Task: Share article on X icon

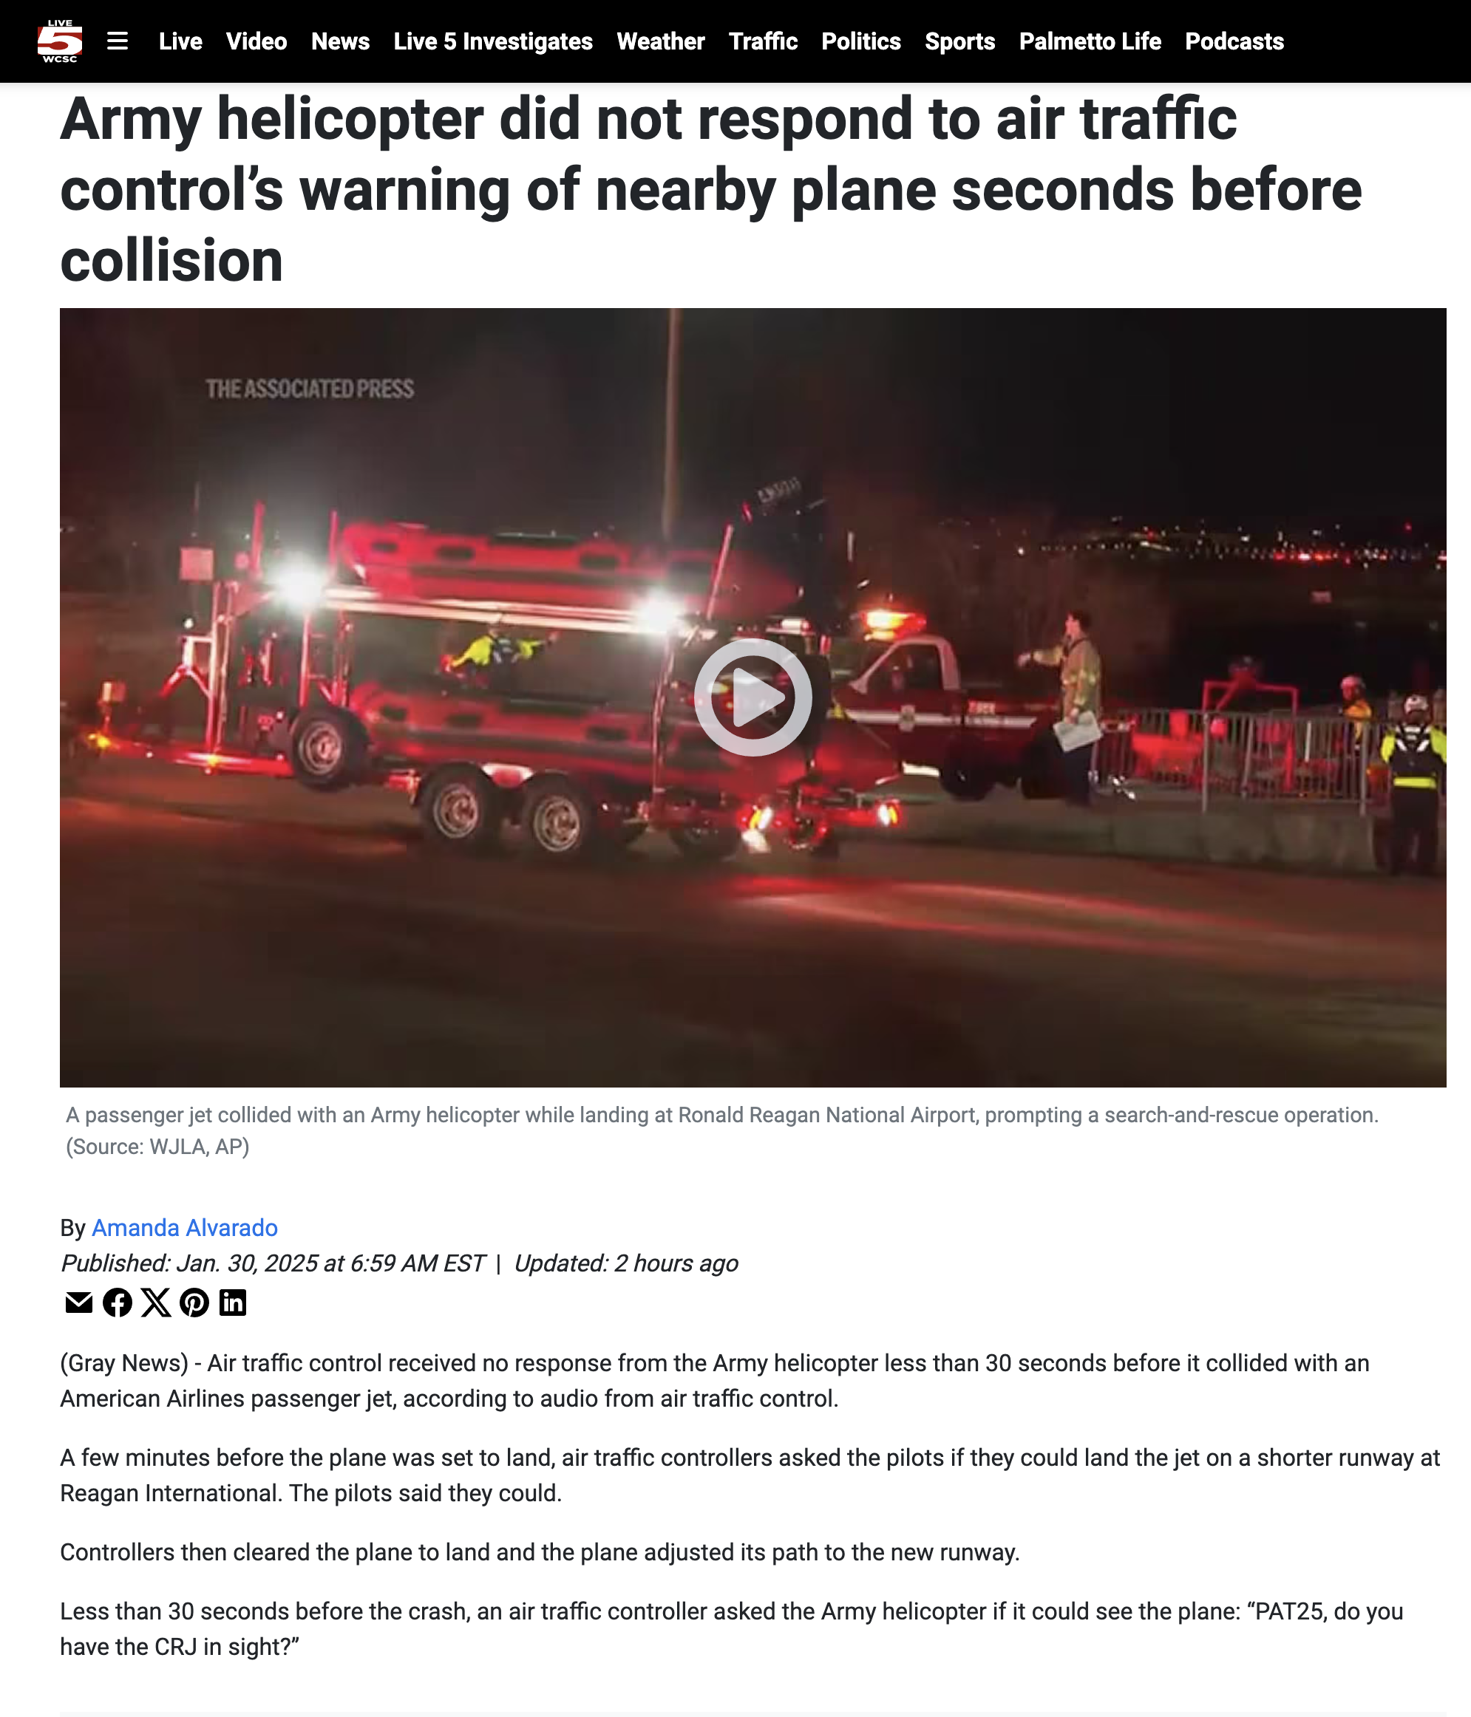Action: point(156,1303)
